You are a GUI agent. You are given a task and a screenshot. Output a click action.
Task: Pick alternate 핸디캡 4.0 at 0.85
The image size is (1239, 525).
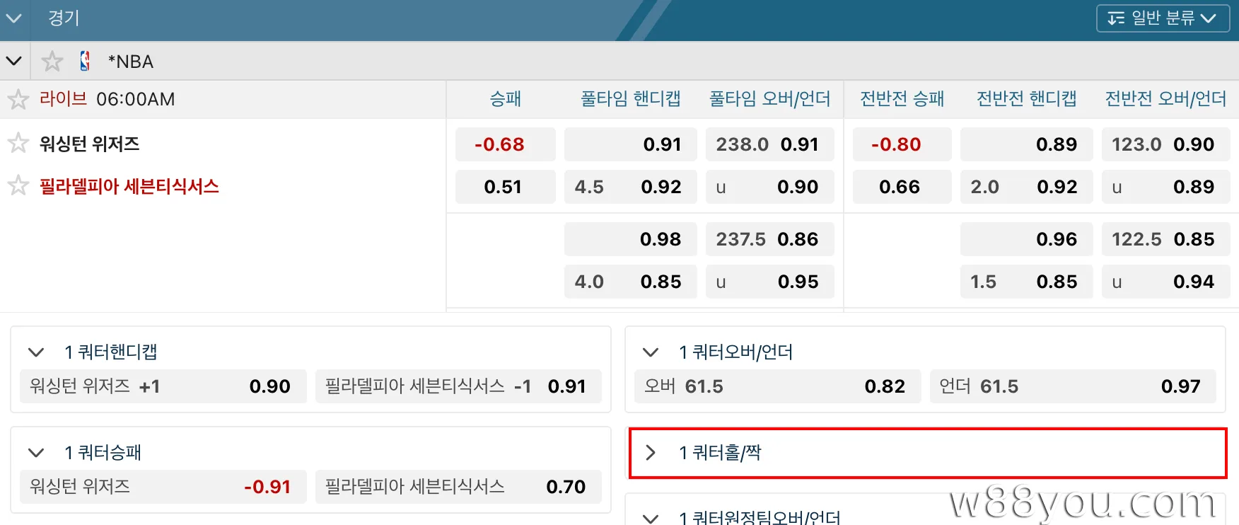pyautogui.click(x=630, y=282)
